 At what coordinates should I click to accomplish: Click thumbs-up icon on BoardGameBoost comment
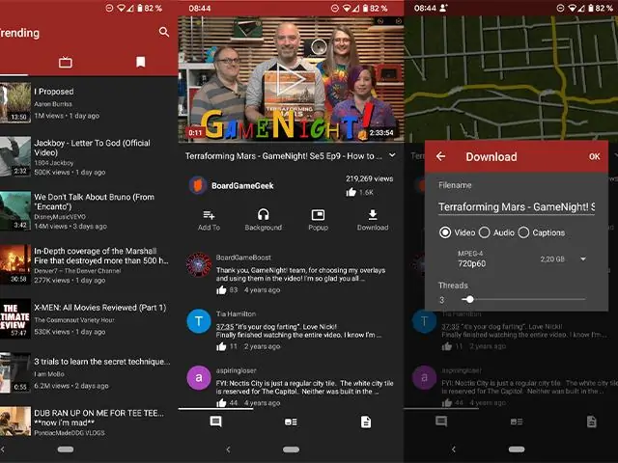tap(220, 289)
